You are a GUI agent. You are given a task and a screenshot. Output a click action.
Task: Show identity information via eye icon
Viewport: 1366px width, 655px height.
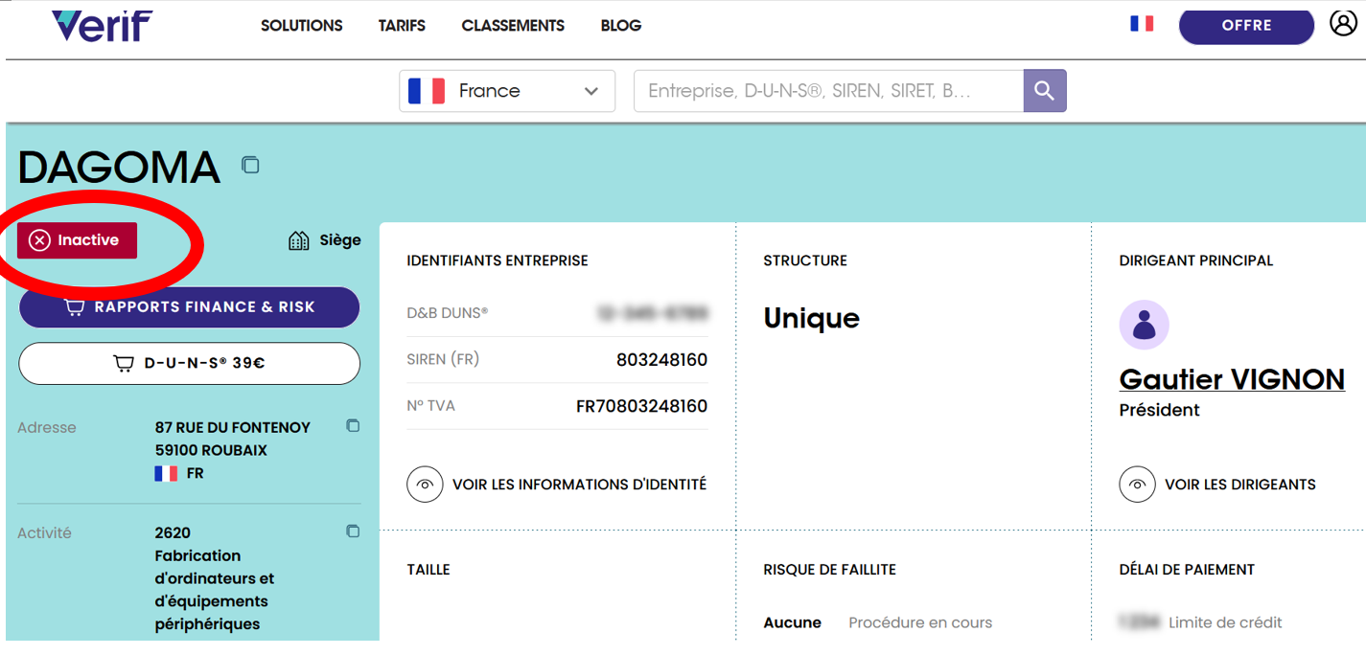(x=425, y=485)
